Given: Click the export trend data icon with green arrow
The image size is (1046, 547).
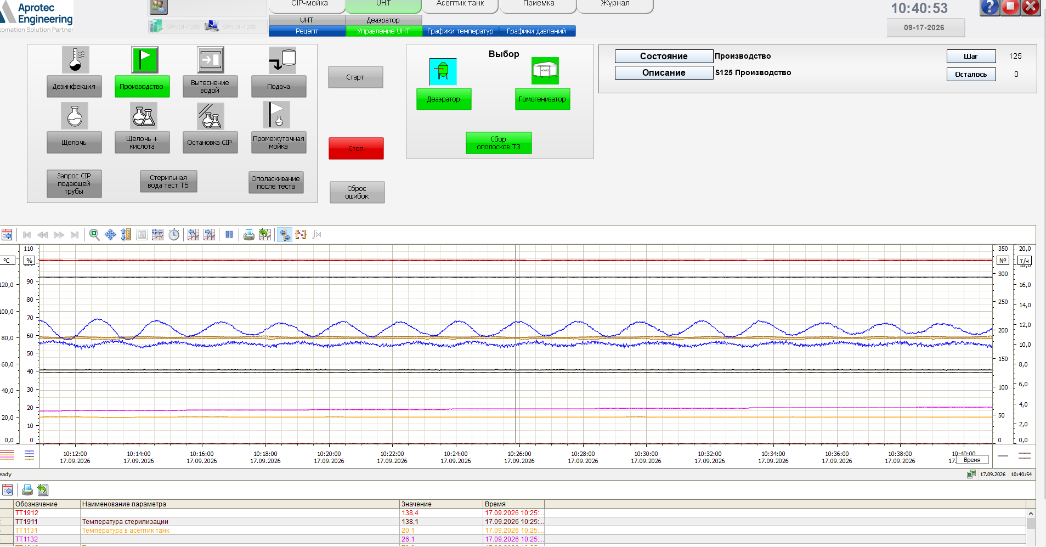Looking at the screenshot, I should point(265,235).
